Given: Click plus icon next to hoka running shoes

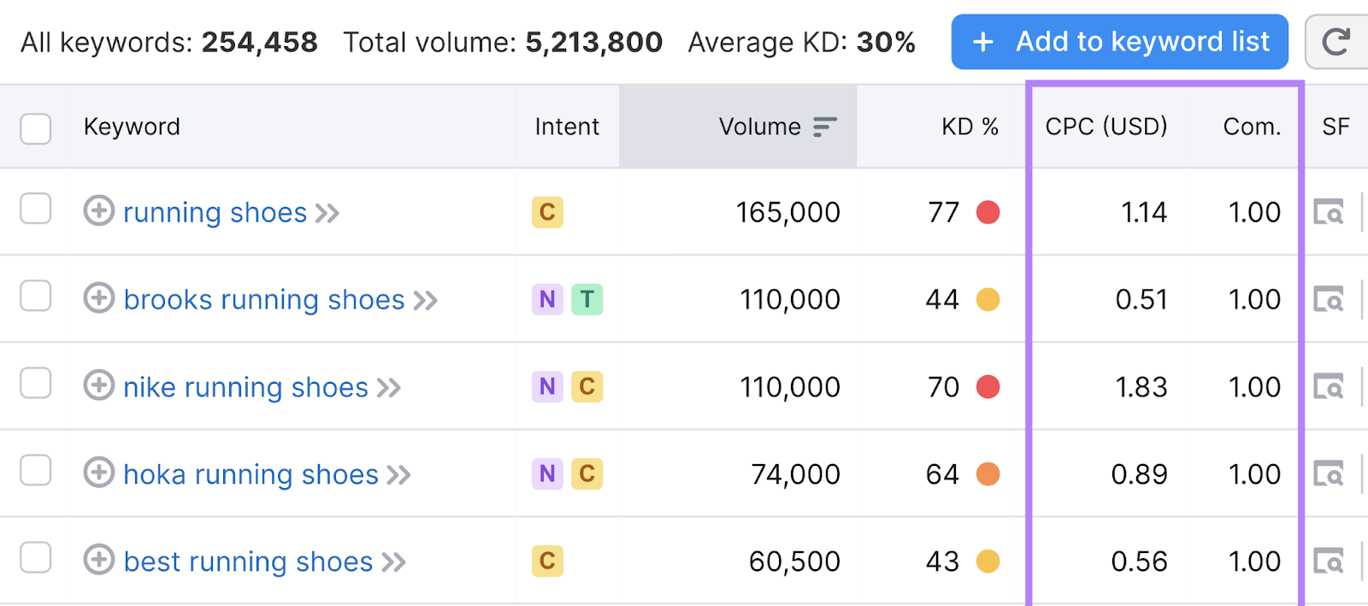Looking at the screenshot, I should coord(99,472).
